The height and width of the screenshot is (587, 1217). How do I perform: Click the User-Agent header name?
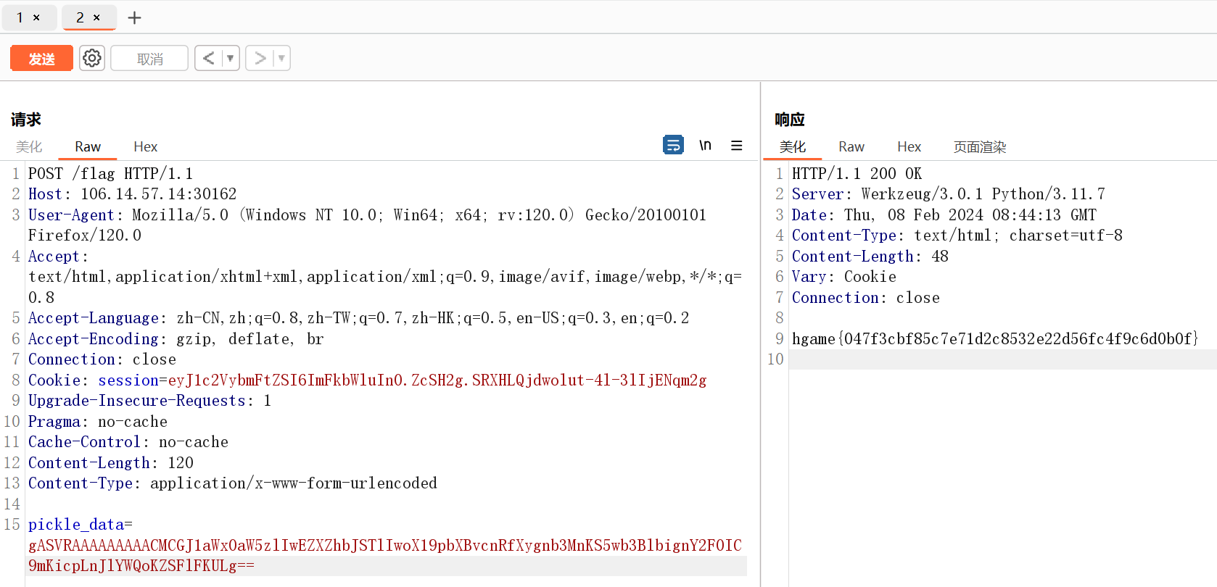pyautogui.click(x=71, y=215)
